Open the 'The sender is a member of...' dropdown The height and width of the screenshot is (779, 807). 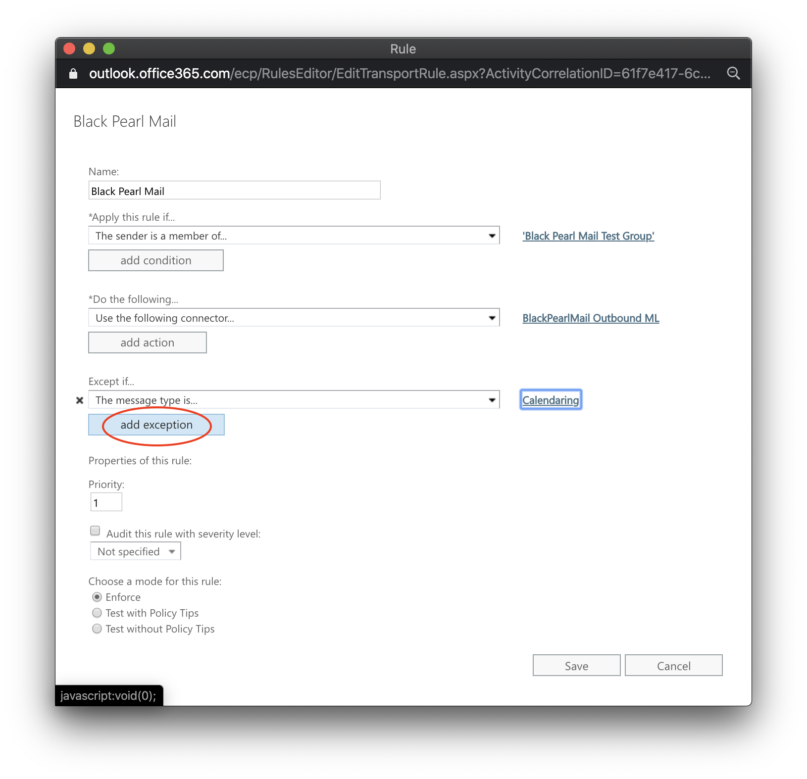pos(294,236)
